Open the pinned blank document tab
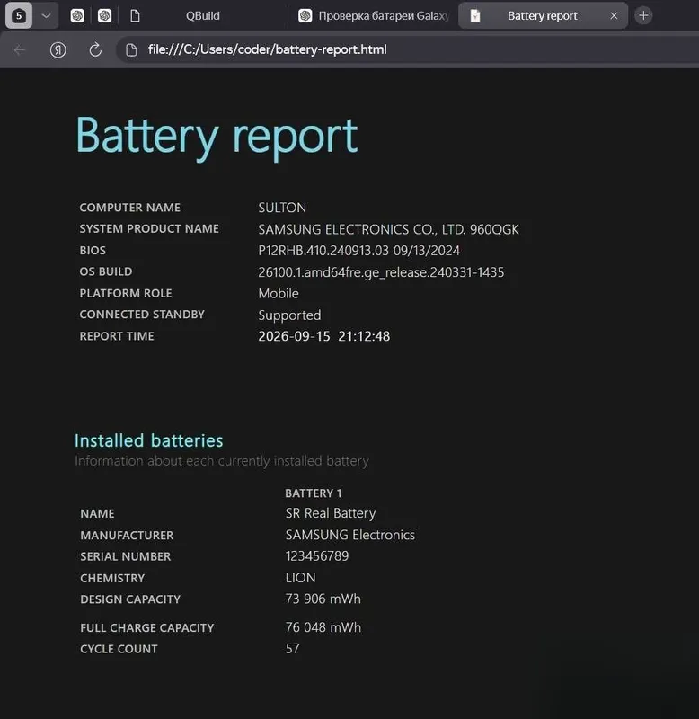The image size is (699, 719). coord(135,16)
